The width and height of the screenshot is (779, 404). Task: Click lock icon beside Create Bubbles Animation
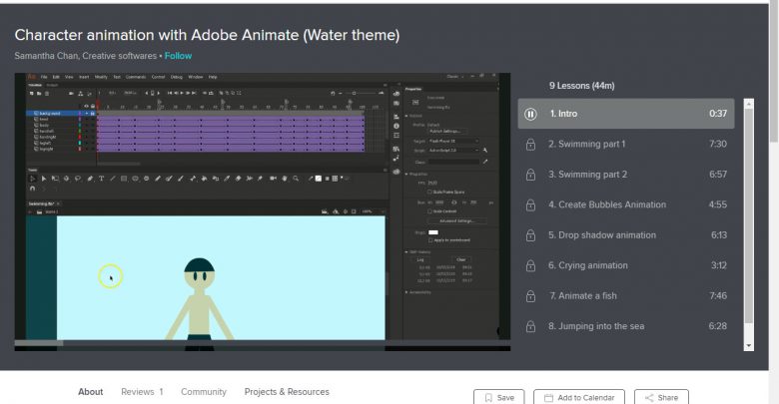point(530,204)
